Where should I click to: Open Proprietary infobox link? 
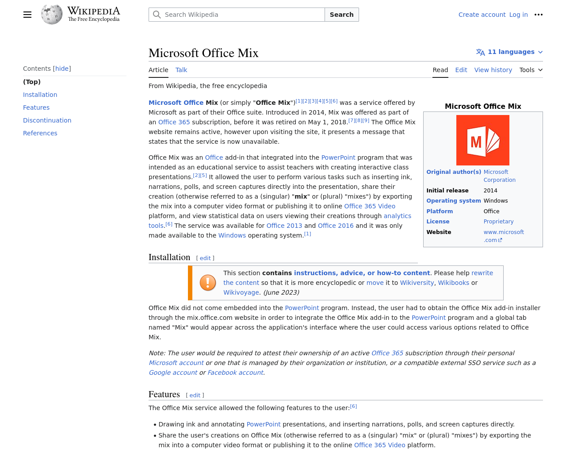[498, 222]
